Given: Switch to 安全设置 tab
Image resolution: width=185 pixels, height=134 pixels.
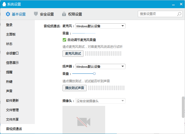Looking at the screenshot, I should pyautogui.click(x=47, y=14).
